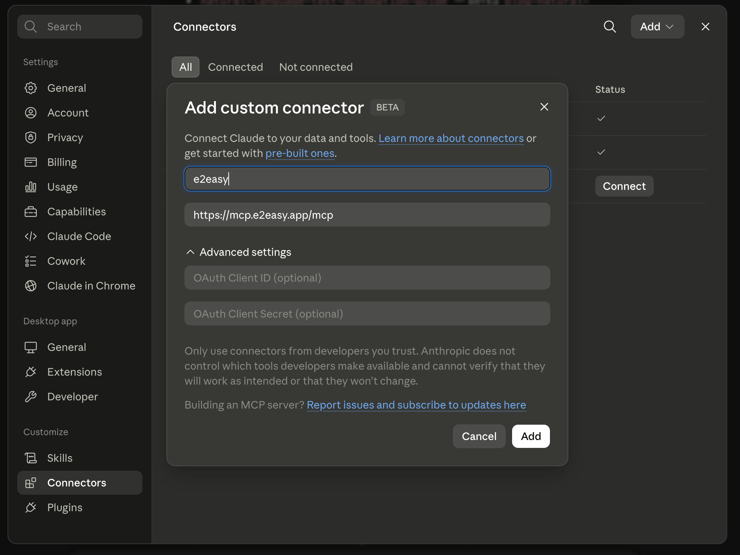
Task: Collapse the Advanced settings section
Action: pos(238,252)
